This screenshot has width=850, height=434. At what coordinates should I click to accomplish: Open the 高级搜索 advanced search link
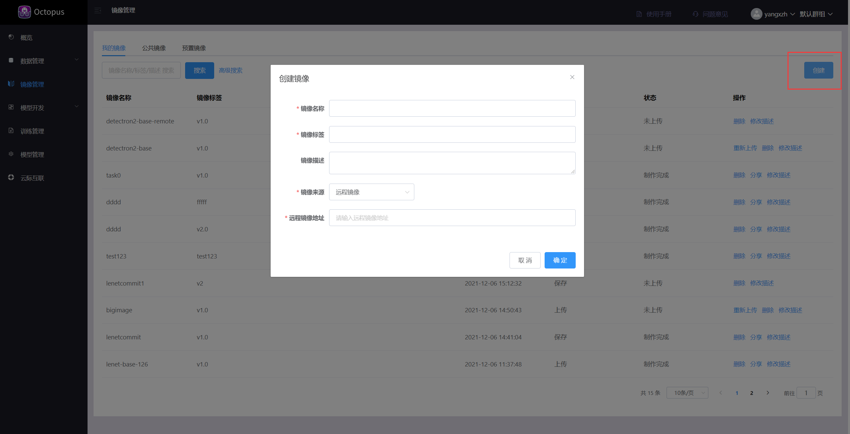tap(231, 71)
